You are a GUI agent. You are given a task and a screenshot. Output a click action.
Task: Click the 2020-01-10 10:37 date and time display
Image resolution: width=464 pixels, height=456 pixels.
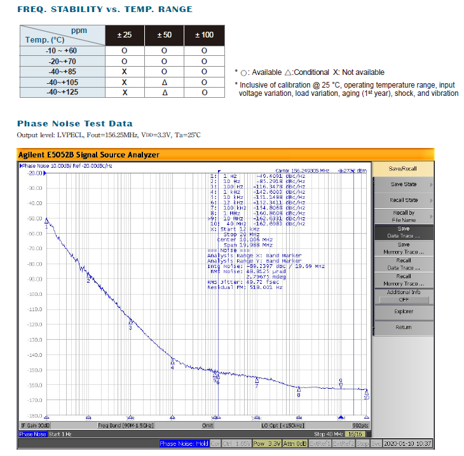tap(407, 443)
